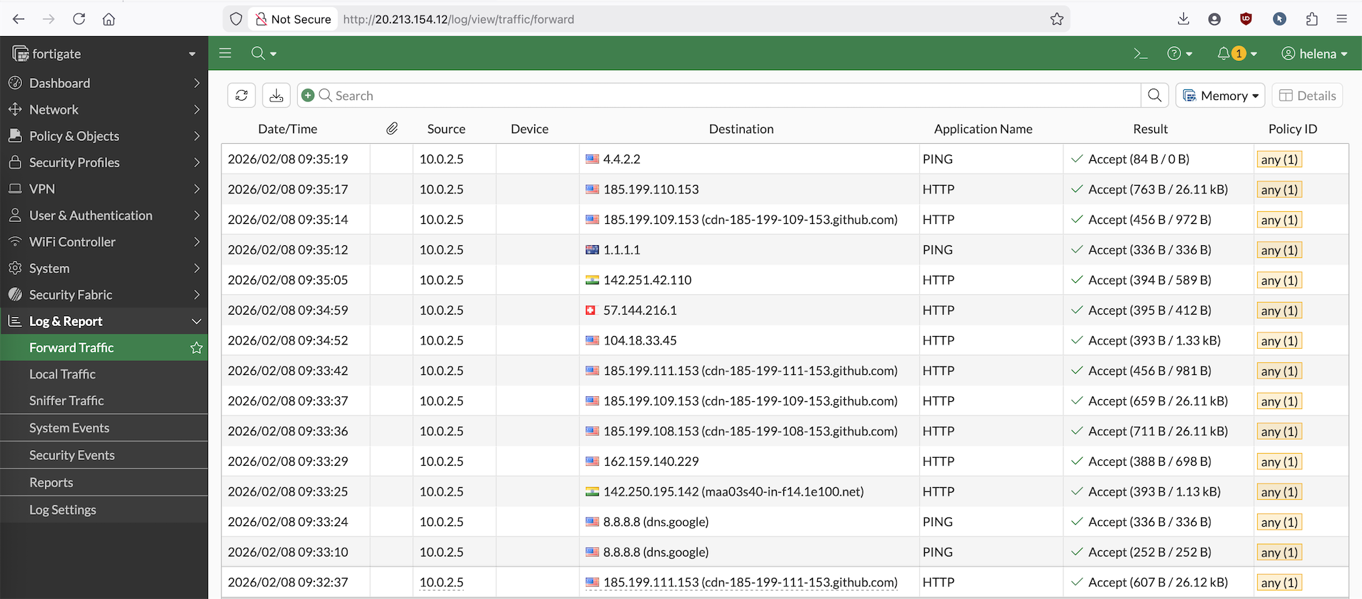Click the help question mark icon

[x=1174, y=54]
